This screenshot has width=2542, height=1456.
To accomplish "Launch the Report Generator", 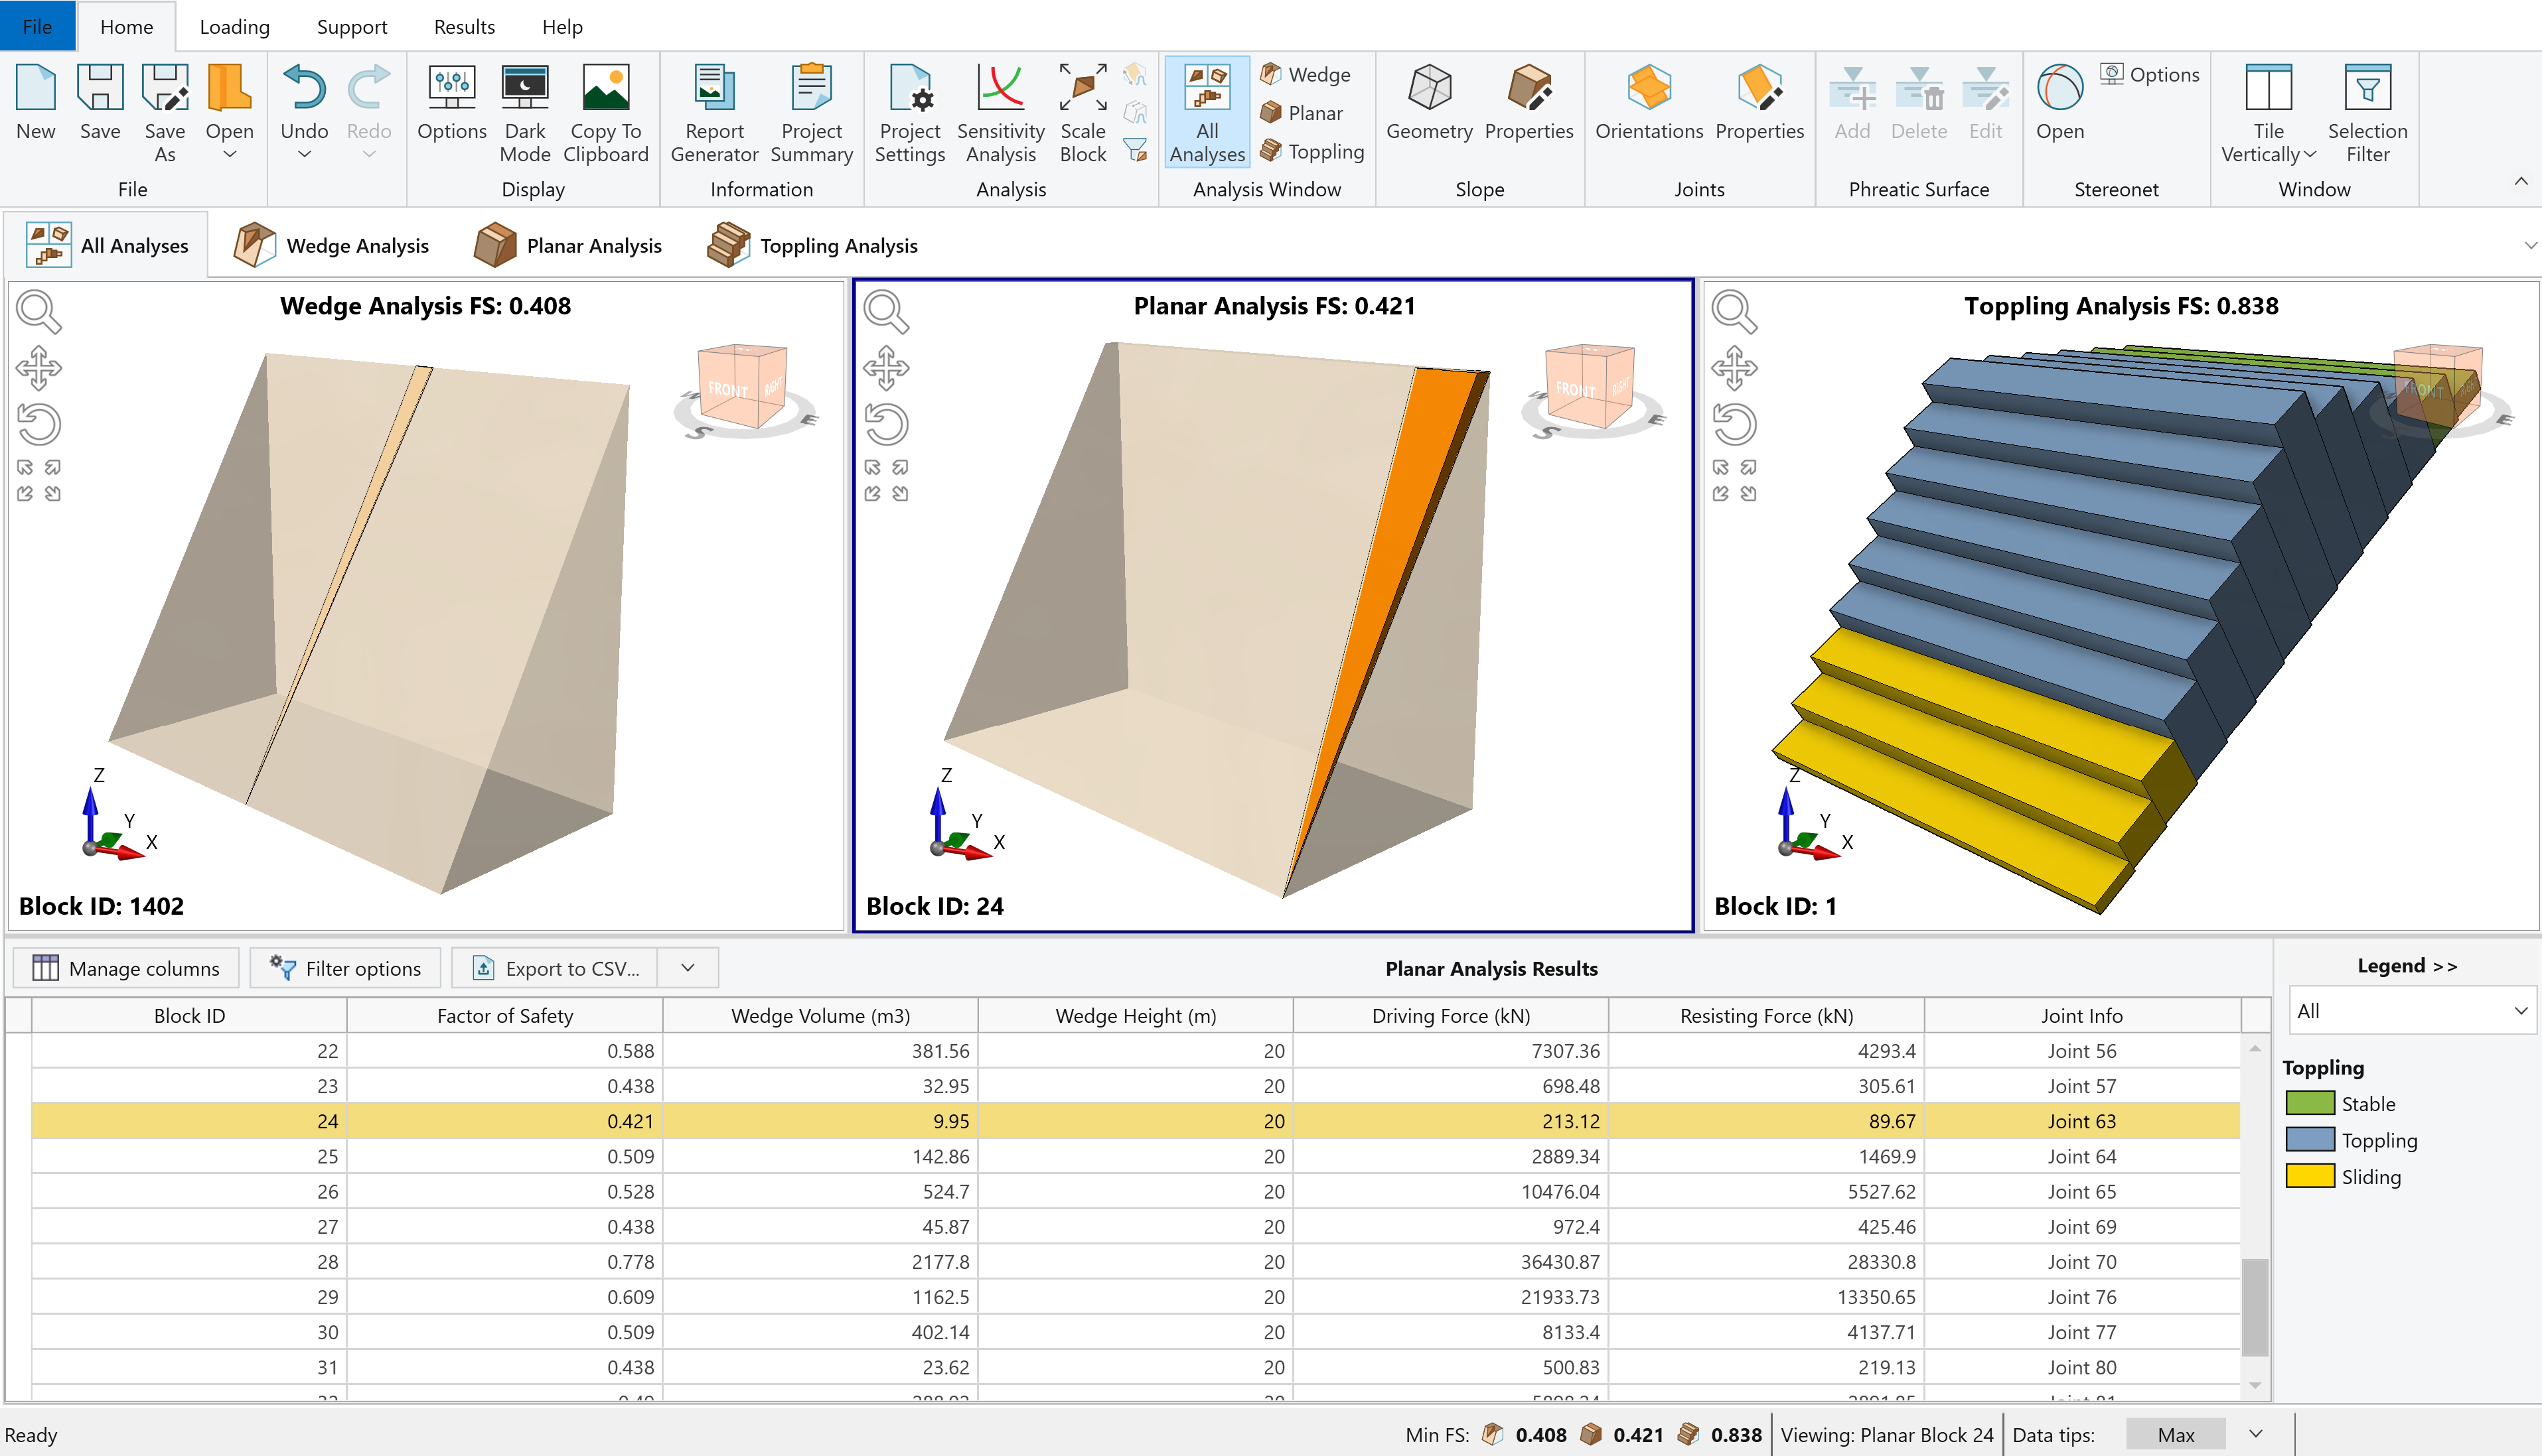I will [x=714, y=113].
